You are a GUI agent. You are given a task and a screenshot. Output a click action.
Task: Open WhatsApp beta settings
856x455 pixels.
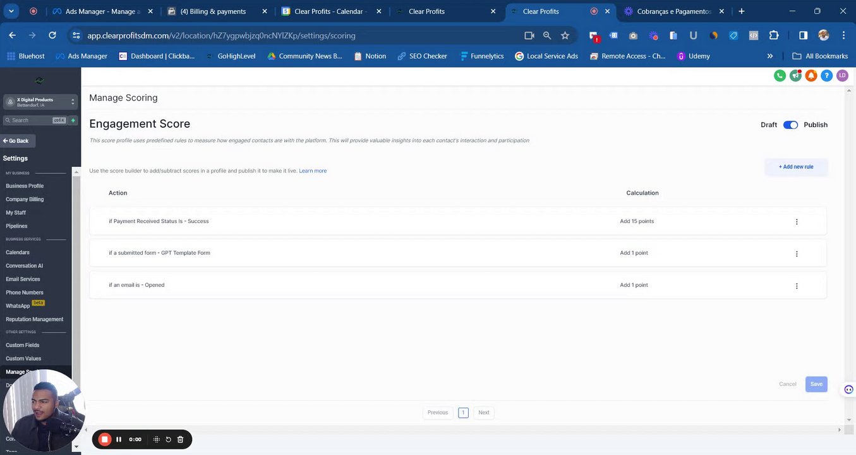coord(25,305)
